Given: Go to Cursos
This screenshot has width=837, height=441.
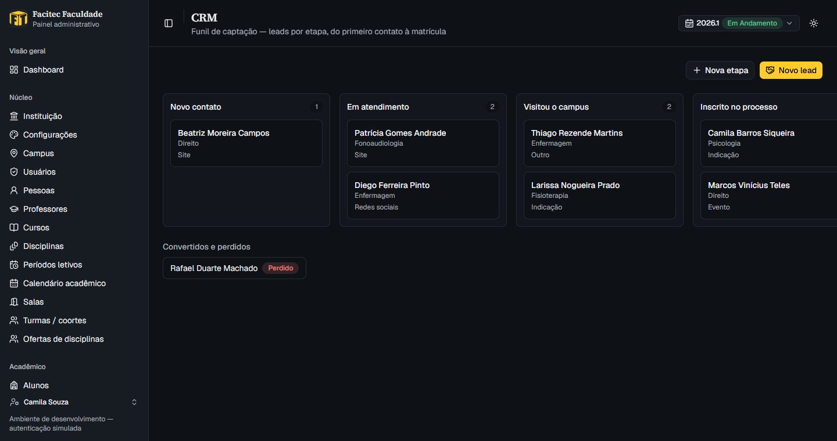Looking at the screenshot, I should tap(74, 227).
